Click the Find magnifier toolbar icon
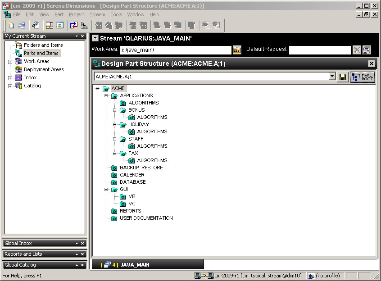The width and height of the screenshot is (381, 281). (36, 25)
